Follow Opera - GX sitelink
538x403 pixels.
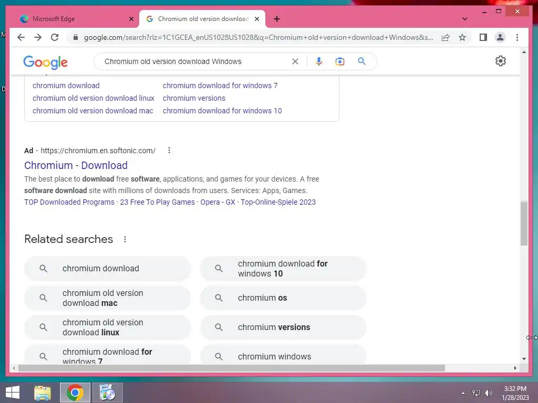click(218, 202)
